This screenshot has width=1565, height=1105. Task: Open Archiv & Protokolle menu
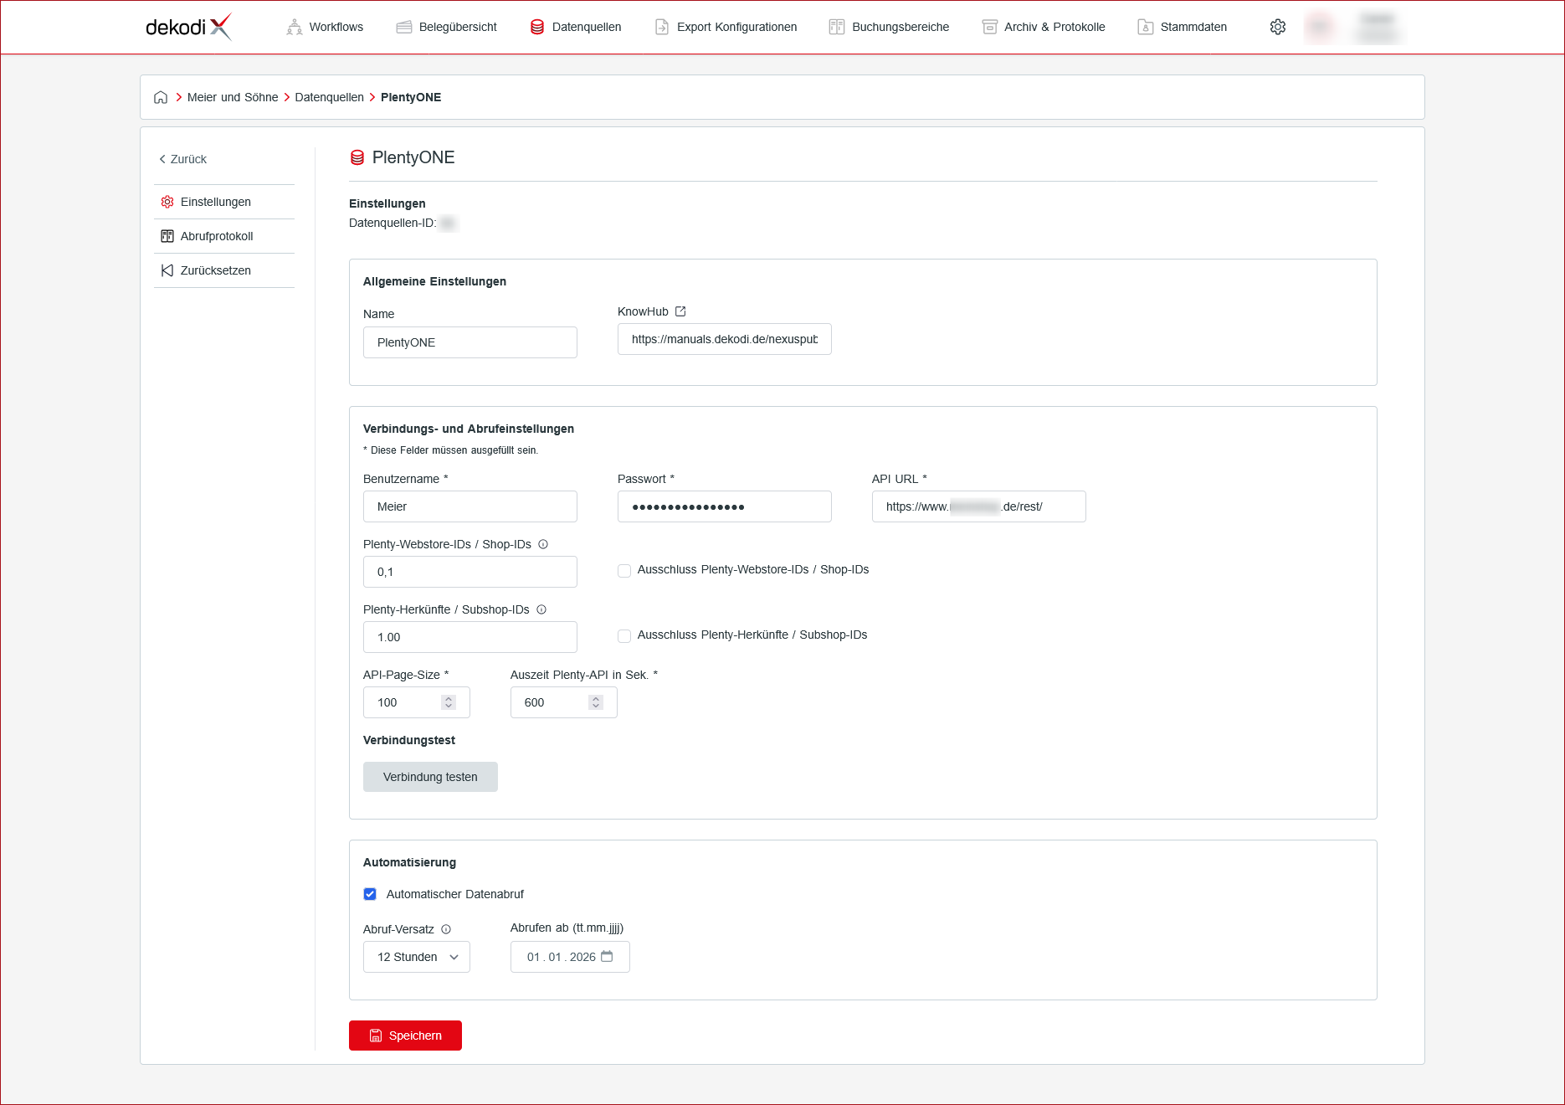click(1044, 27)
